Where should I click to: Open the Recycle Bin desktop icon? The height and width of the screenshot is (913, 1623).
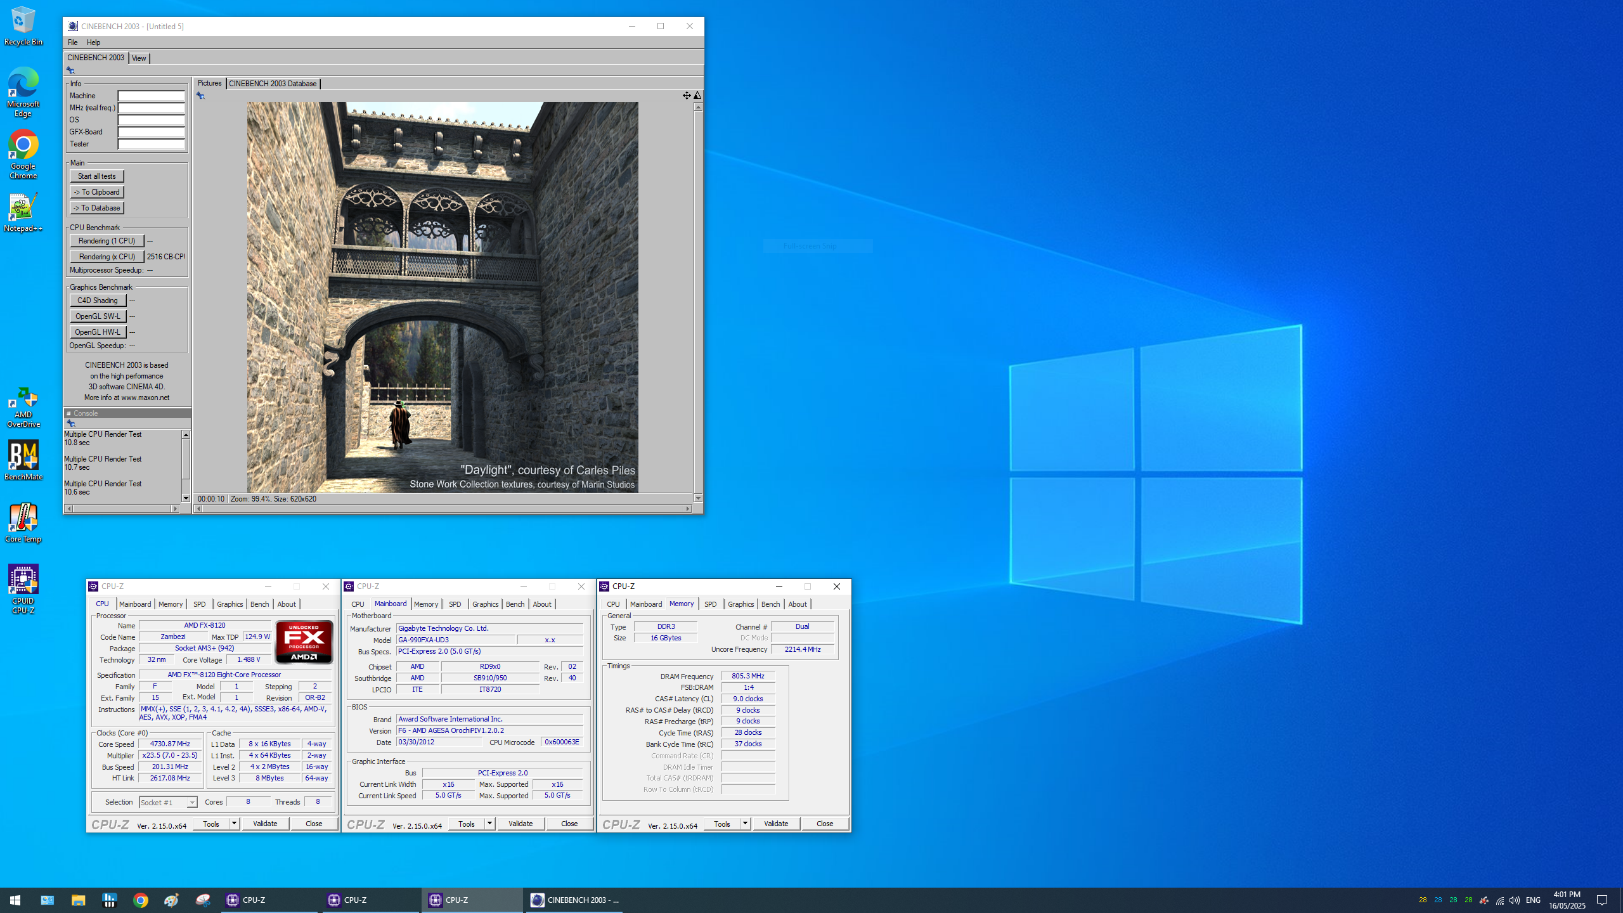coord(23,26)
